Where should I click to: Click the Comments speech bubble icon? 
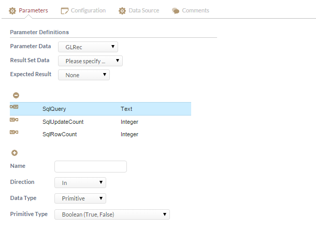[x=176, y=11]
